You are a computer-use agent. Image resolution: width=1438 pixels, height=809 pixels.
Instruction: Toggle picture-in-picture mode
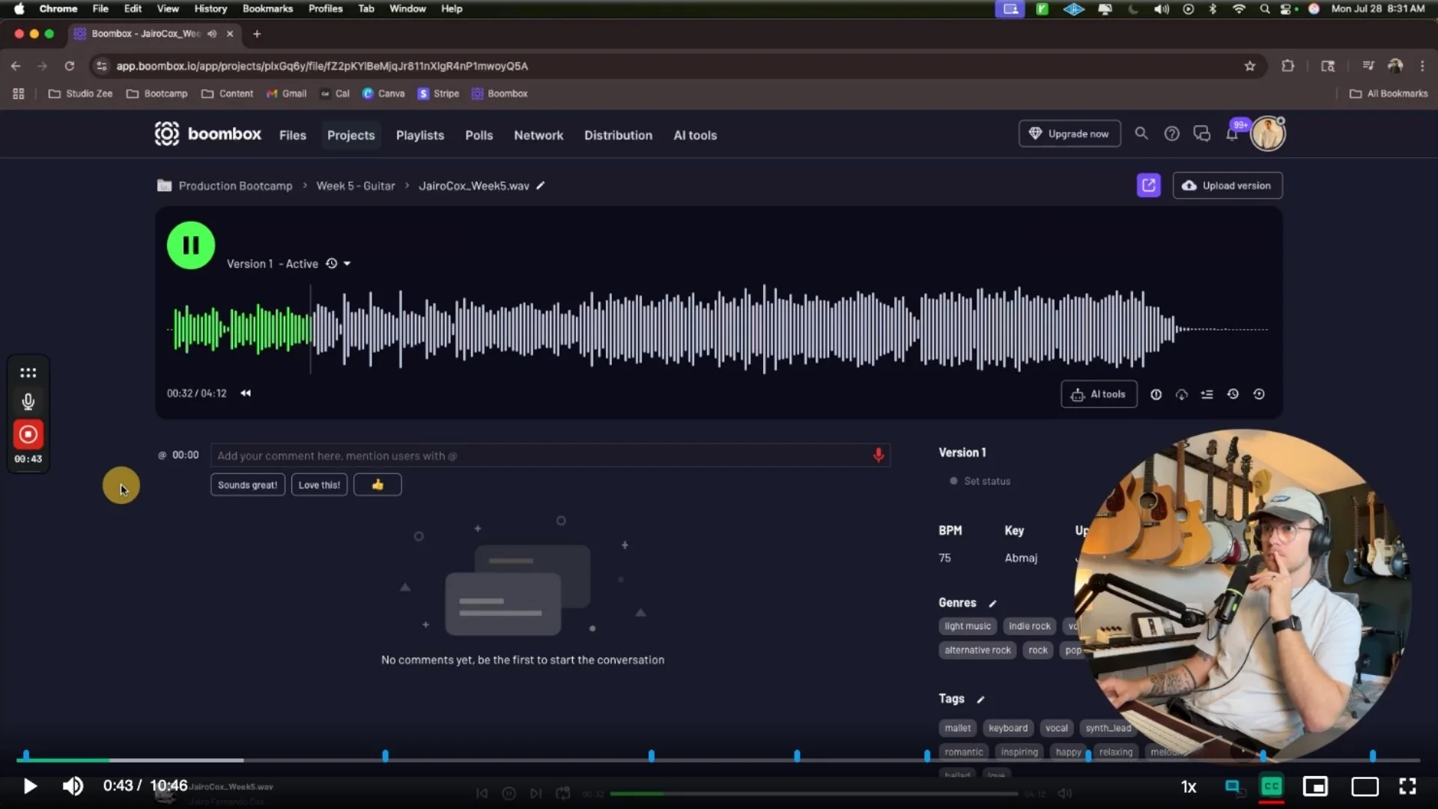point(1315,787)
